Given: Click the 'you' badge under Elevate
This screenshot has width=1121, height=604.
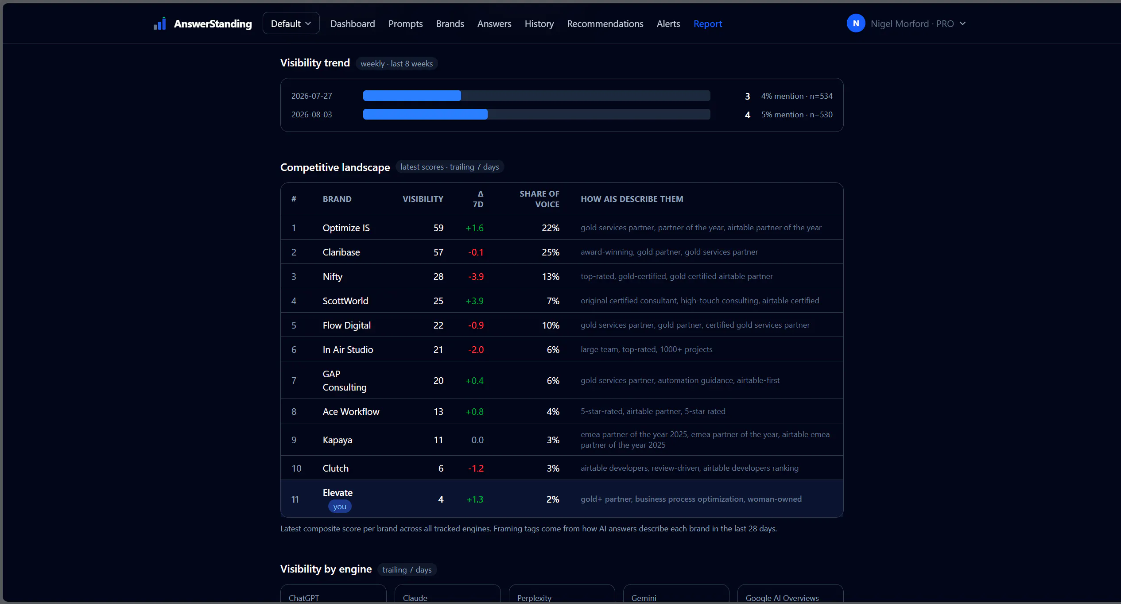Looking at the screenshot, I should (340, 506).
